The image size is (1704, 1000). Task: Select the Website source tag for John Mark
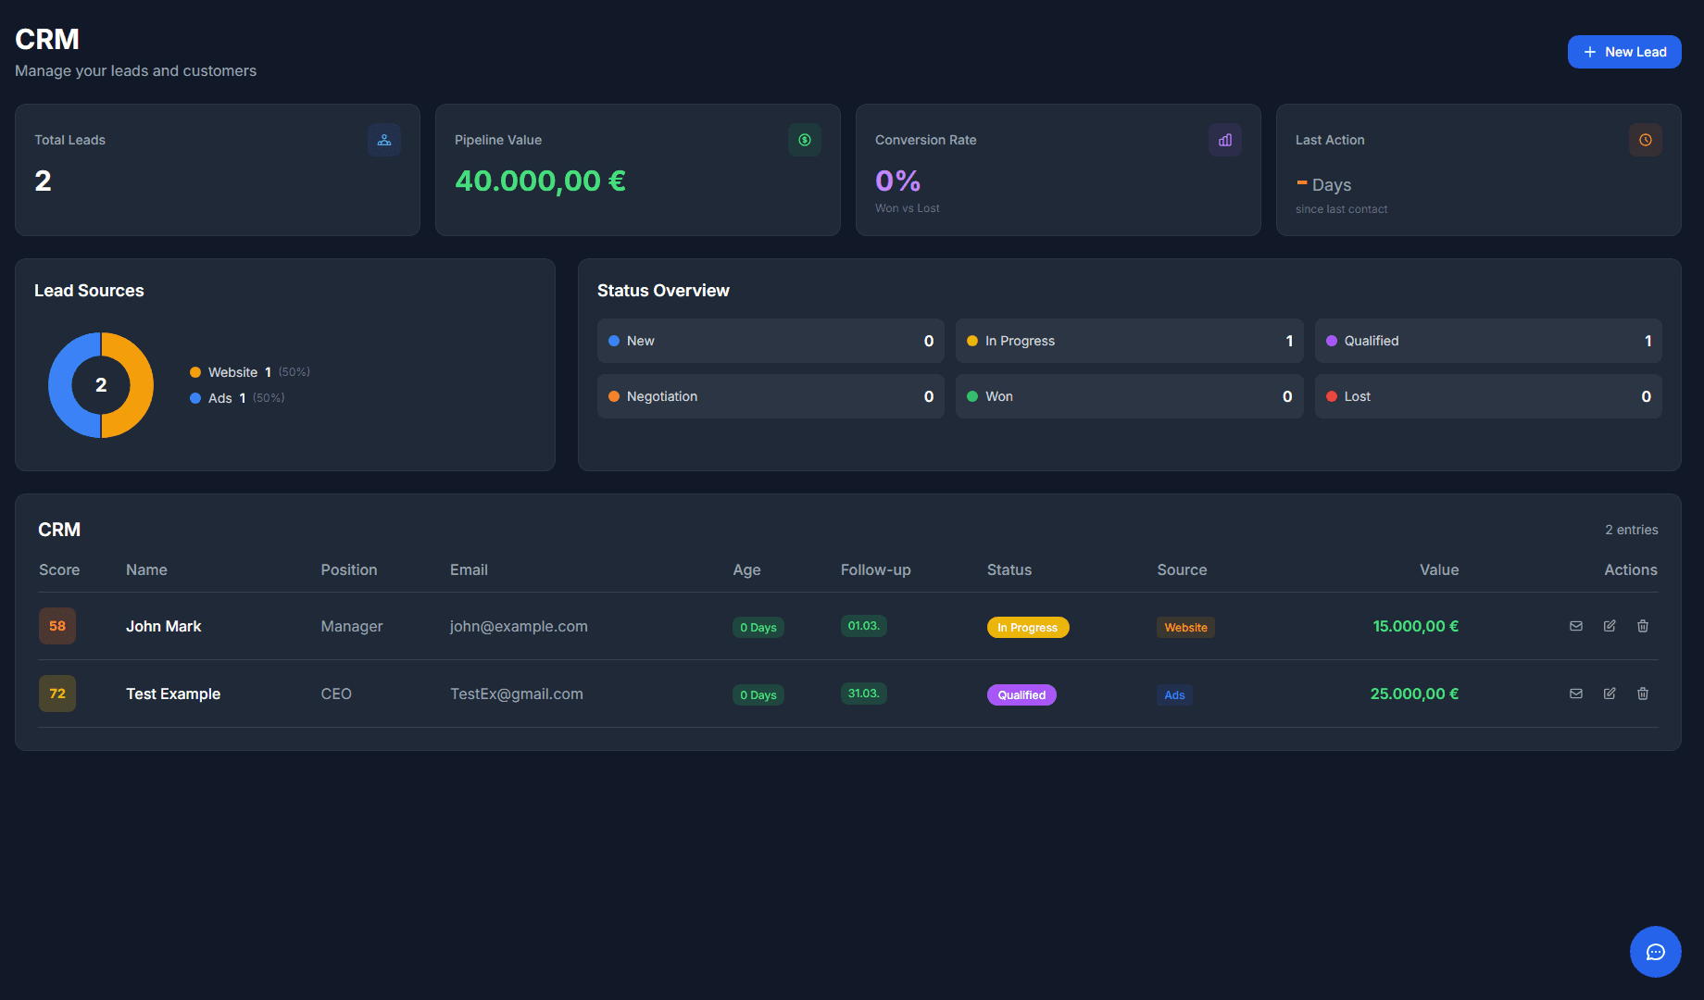point(1185,627)
